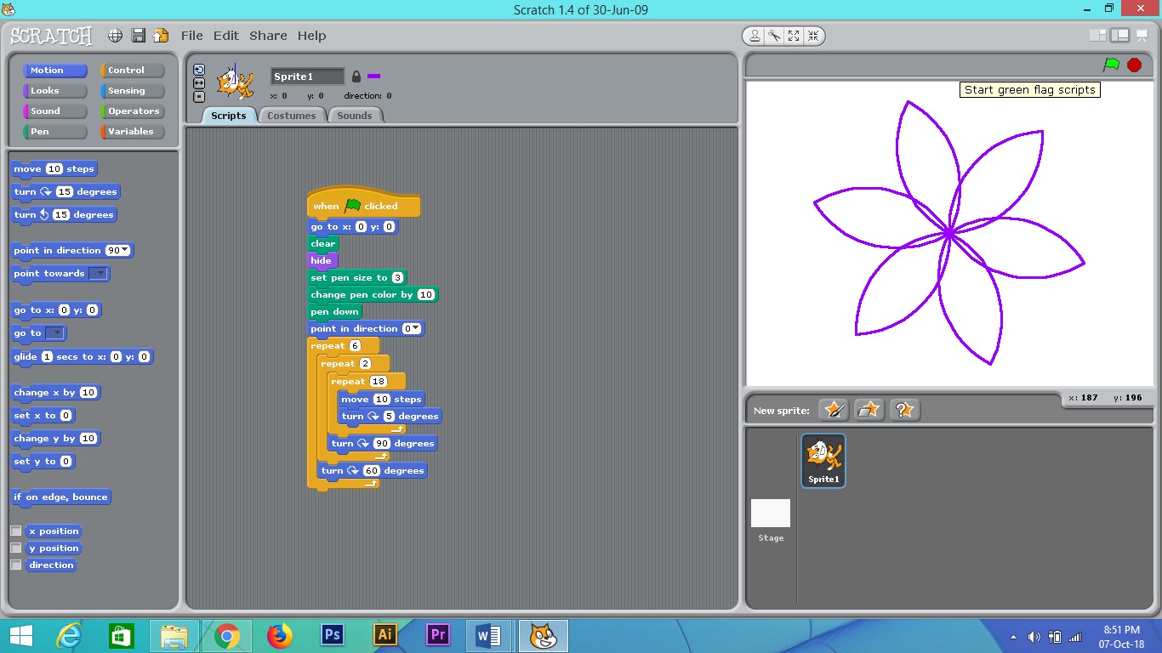The image size is (1162, 653).
Task: Enable the direction stage monitor
Action: coord(16,565)
